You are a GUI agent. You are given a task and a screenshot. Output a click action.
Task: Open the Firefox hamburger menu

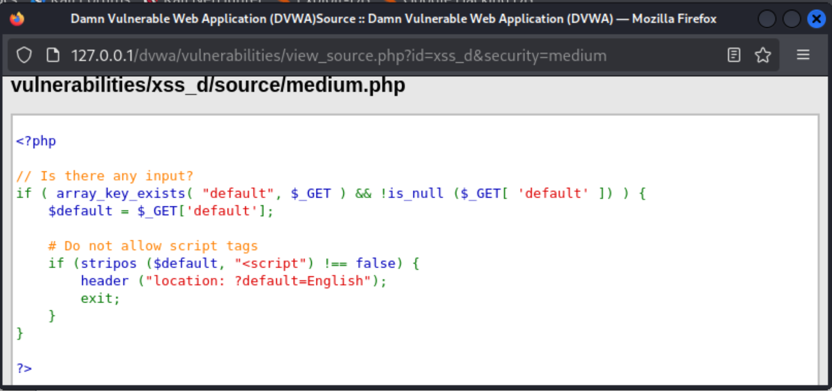[803, 55]
